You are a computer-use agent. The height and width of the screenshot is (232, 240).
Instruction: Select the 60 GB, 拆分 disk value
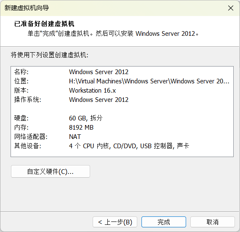click(86, 118)
